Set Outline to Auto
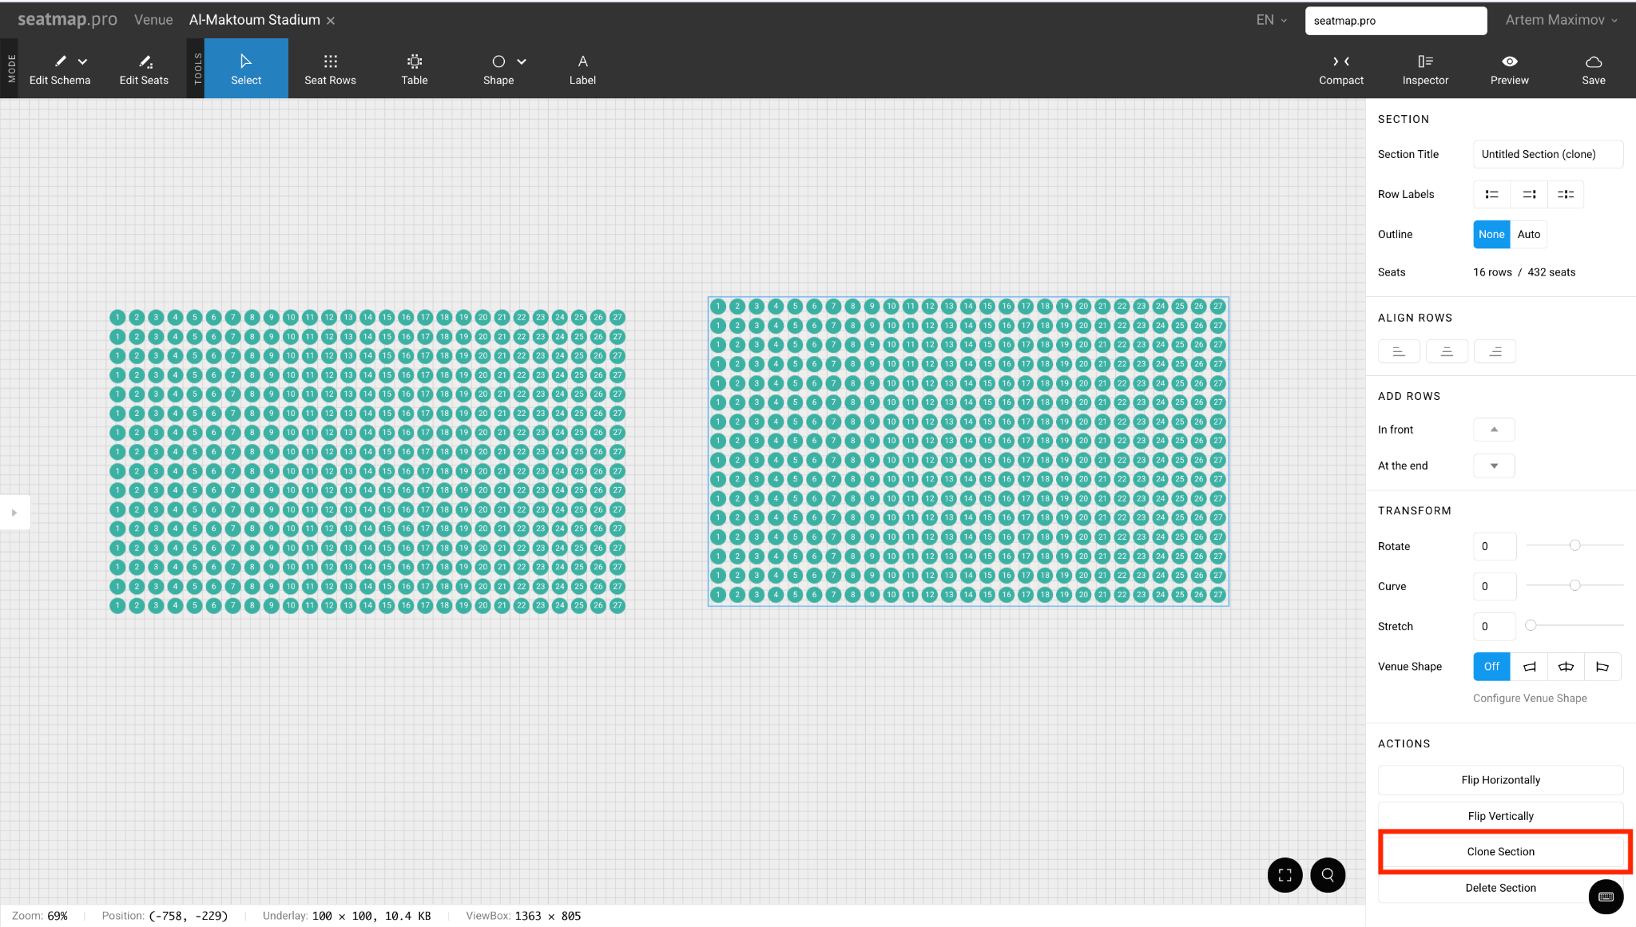This screenshot has width=1636, height=927. [1528, 234]
